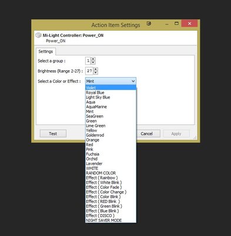Choose SeaGreen from the list

(x=111, y=116)
